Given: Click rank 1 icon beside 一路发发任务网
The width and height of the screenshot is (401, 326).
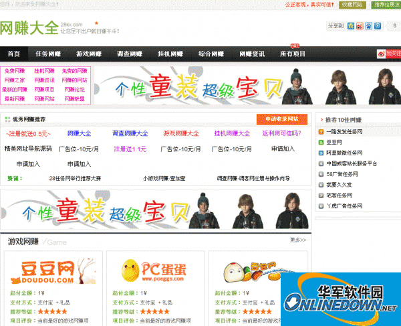Looking at the screenshot, I should (x=321, y=132).
